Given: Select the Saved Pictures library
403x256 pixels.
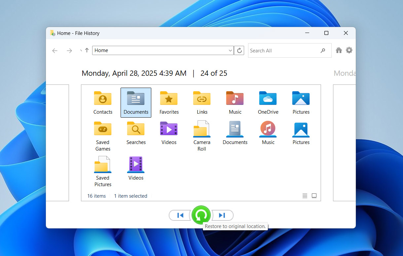Looking at the screenshot, I should pos(103,171).
